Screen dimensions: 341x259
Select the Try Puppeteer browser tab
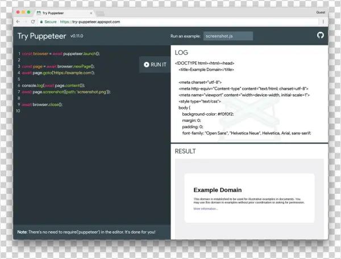pos(57,12)
